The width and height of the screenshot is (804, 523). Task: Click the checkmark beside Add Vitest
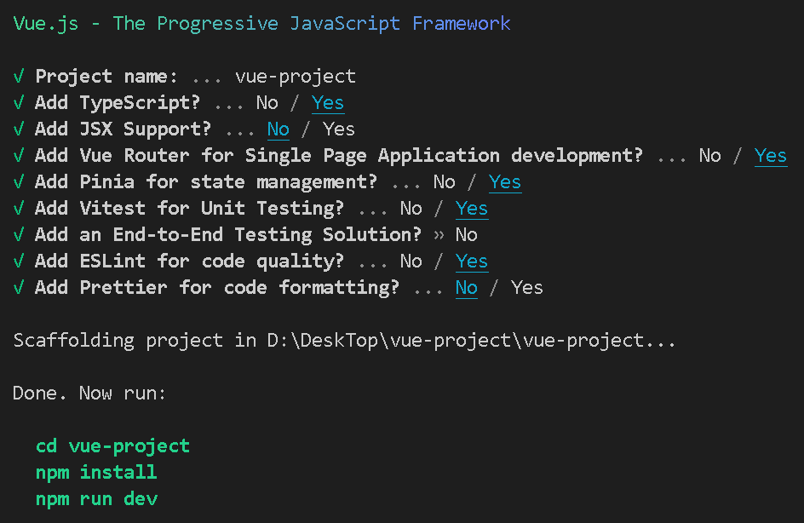pos(19,208)
